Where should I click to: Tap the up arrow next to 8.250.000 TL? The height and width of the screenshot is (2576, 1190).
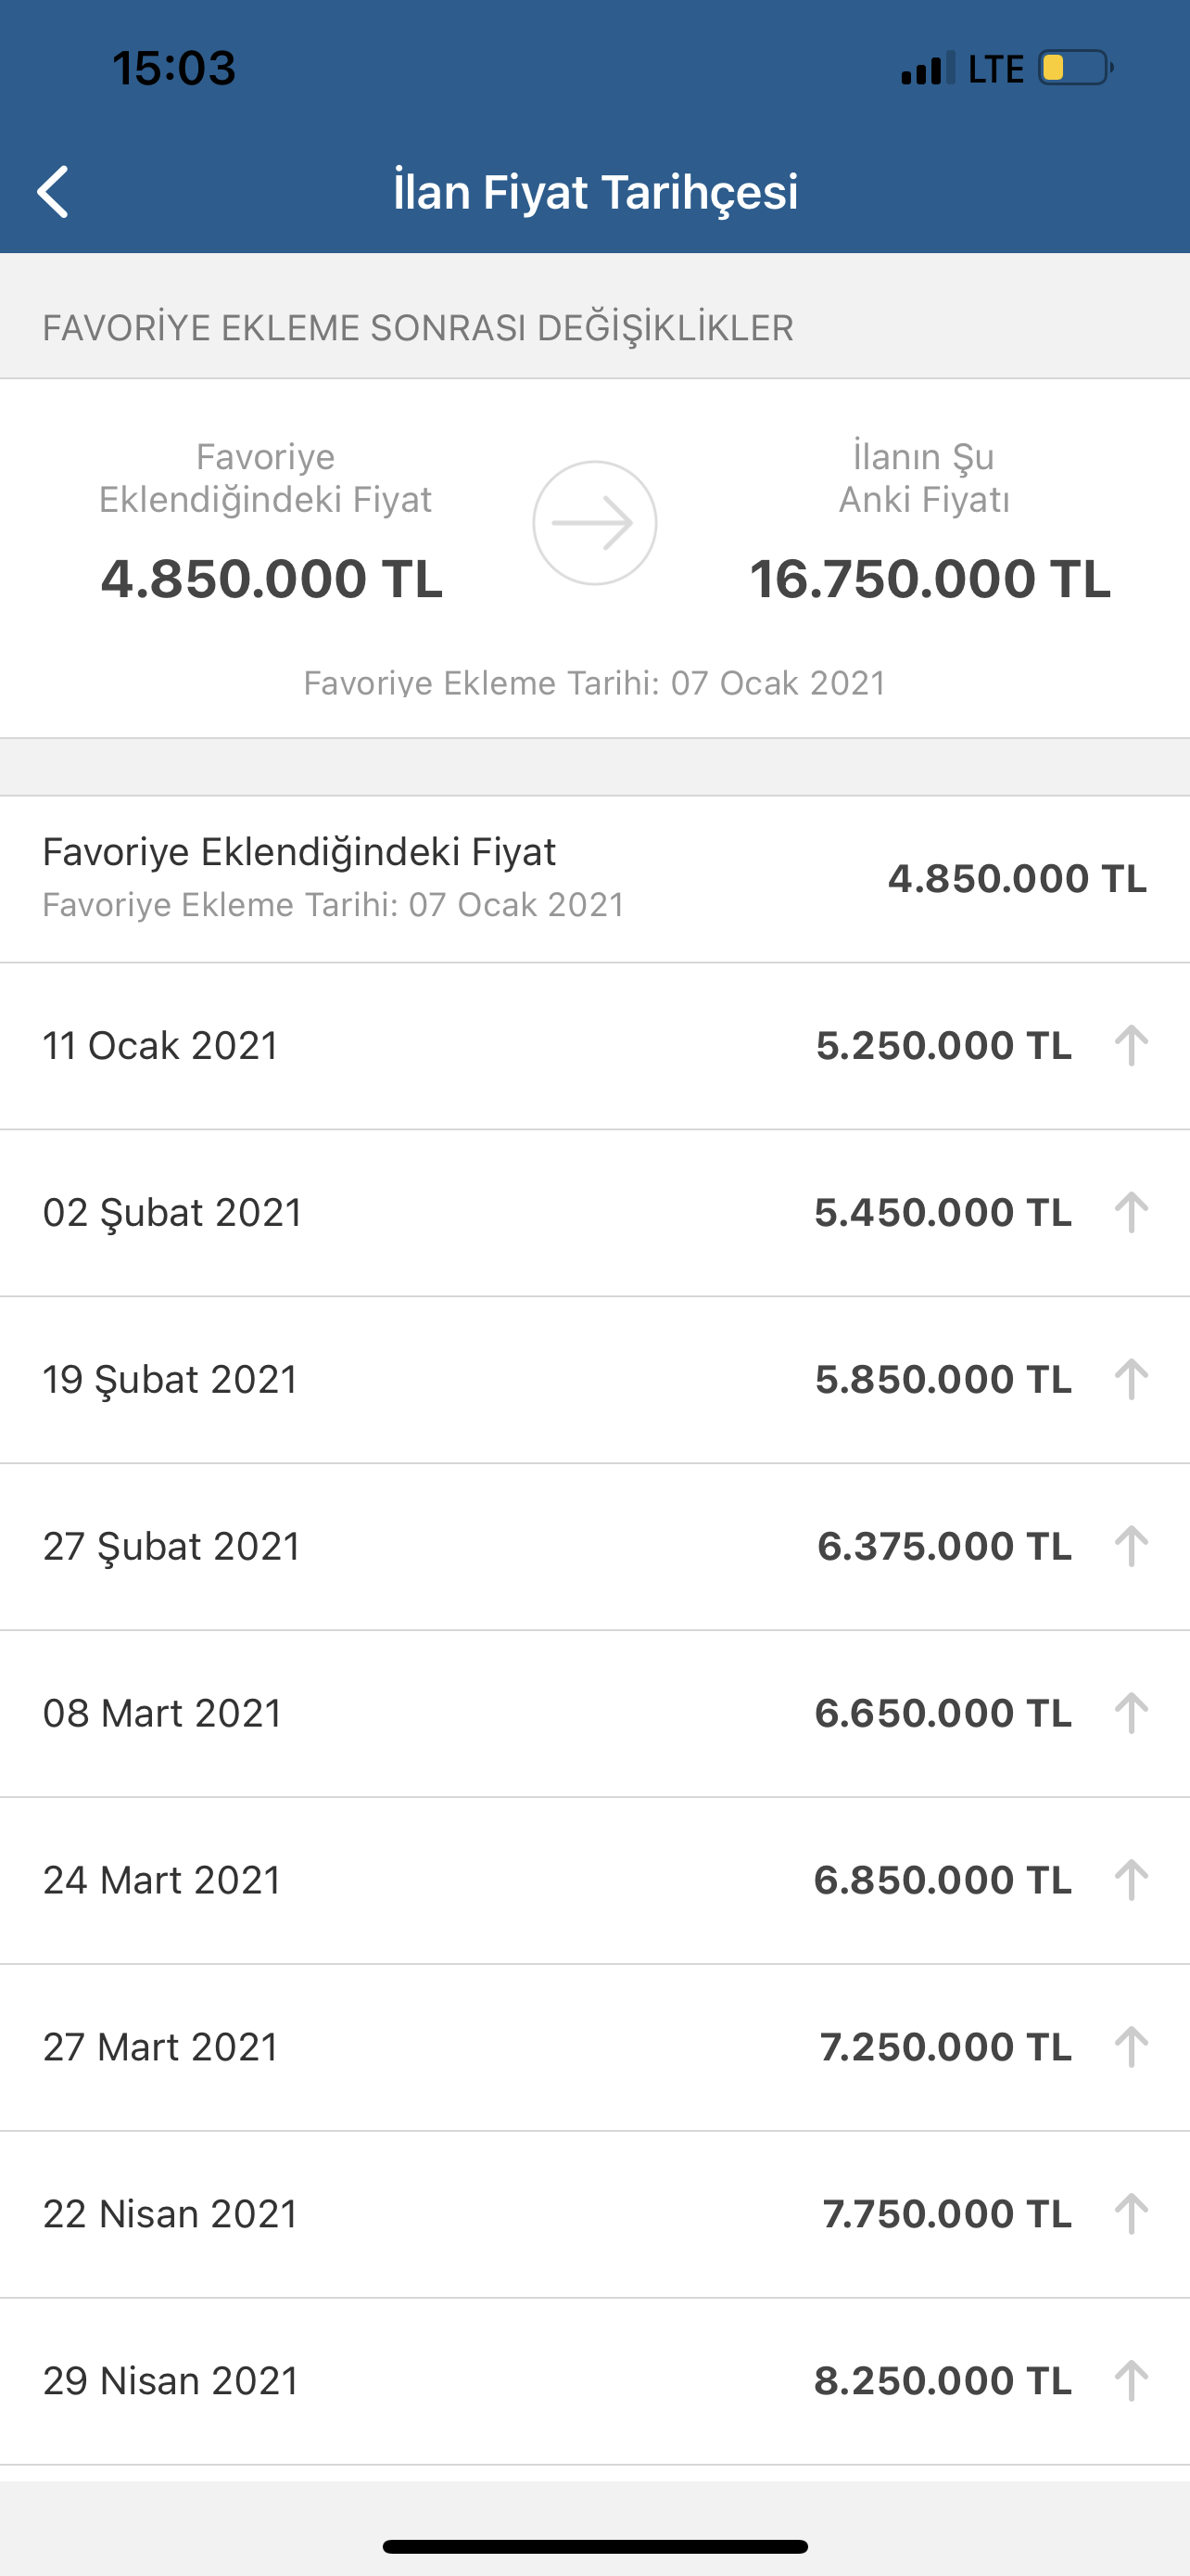(1131, 2381)
